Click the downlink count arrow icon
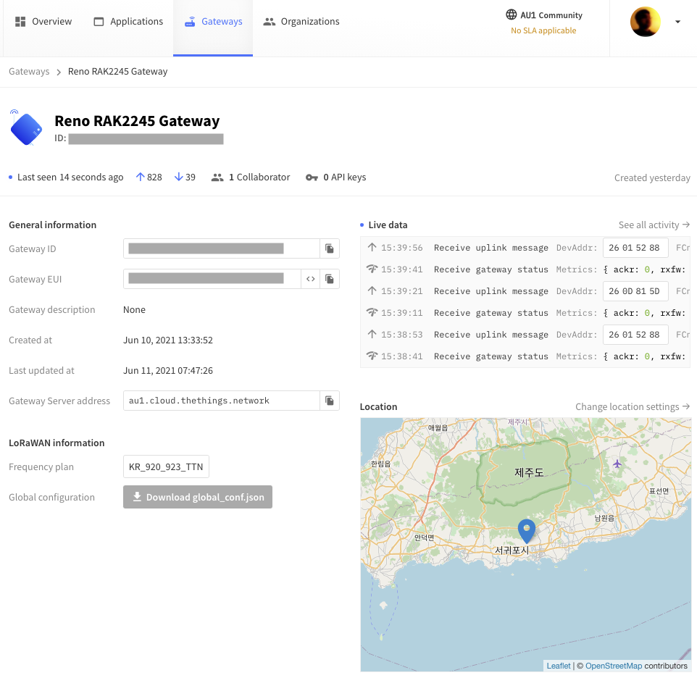This screenshot has height=678, width=697. 179,177
